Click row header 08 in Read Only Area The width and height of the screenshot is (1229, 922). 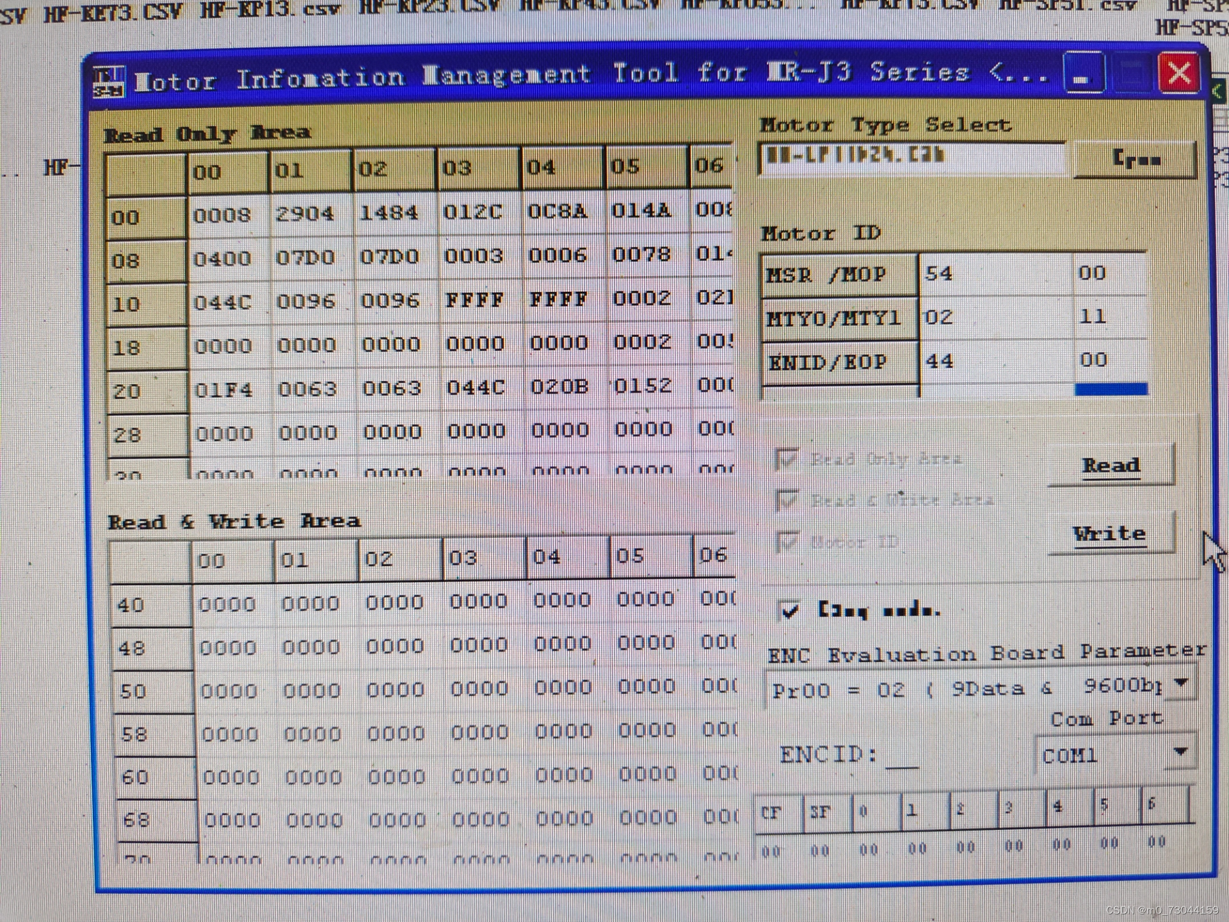147,261
